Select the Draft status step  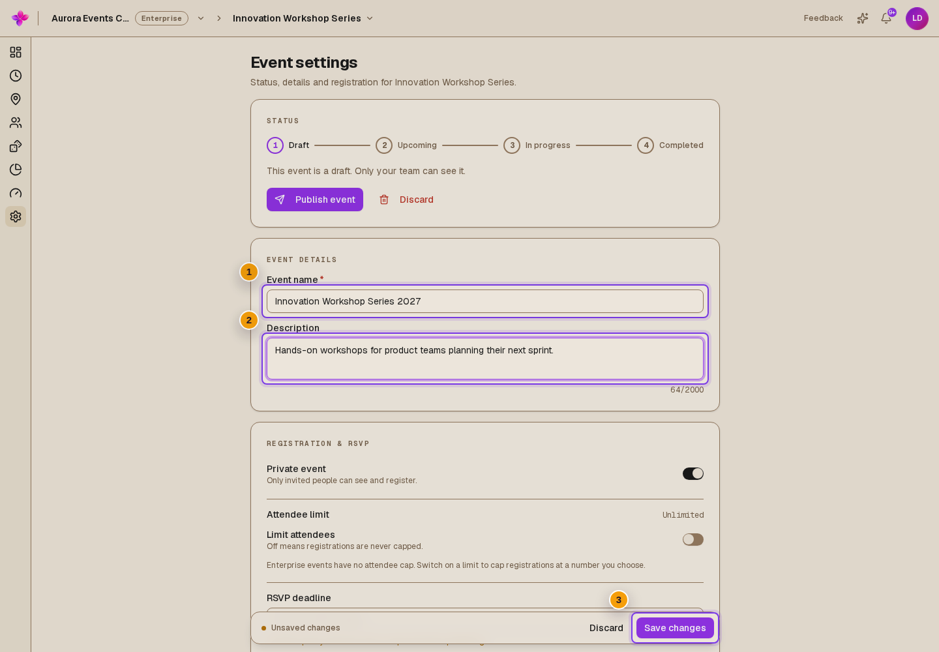[288, 145]
